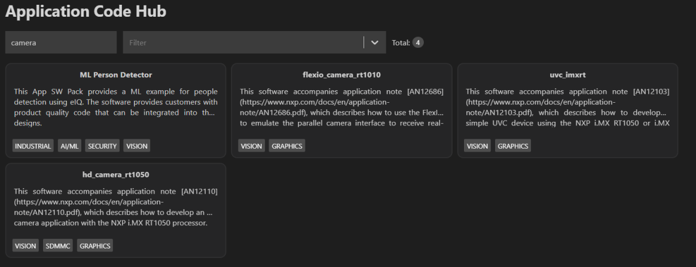Screen dimensions: 696x267
Task: Click GRAPHICS tag on hd_camera_rt1050 card
Action: (95, 245)
